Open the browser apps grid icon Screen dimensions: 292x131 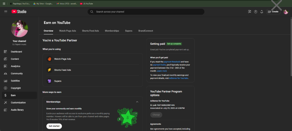pos(4,4)
